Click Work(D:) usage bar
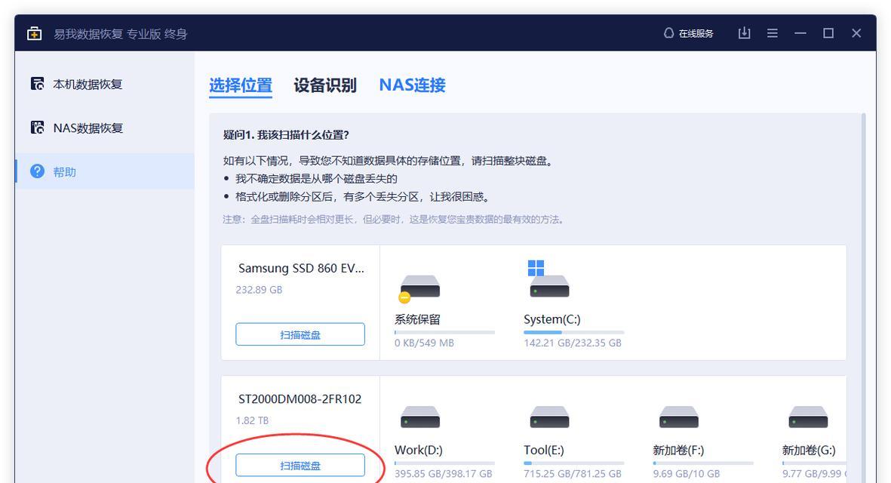The width and height of the screenshot is (891, 483). [x=444, y=463]
